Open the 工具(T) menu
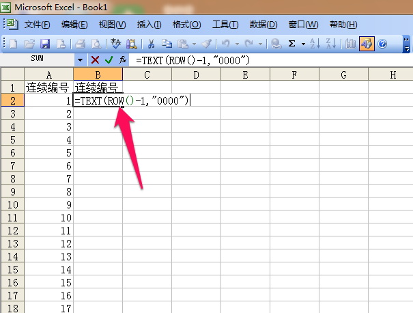413x313 pixels. [x=225, y=25]
